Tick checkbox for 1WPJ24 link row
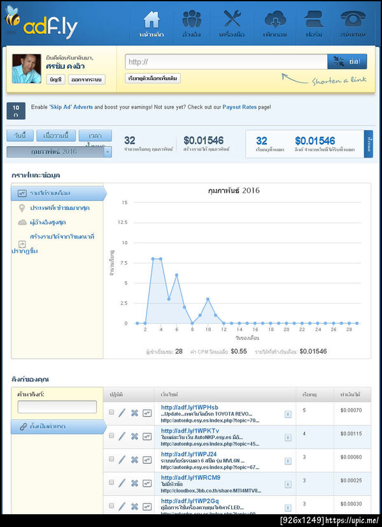 click(111, 459)
